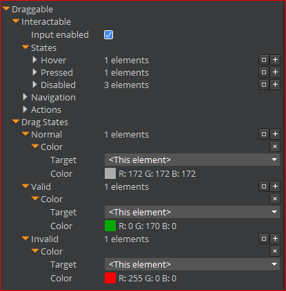
Task: Add an element to the Invalid drag state
Action: (275, 239)
